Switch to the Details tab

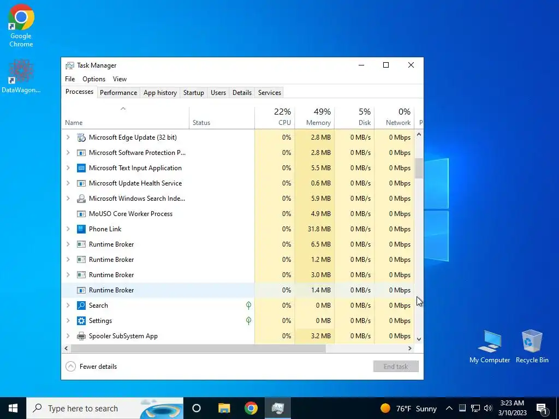(x=242, y=93)
